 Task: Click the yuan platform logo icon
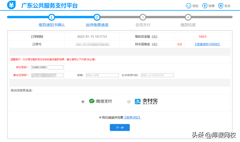tap(11, 5)
